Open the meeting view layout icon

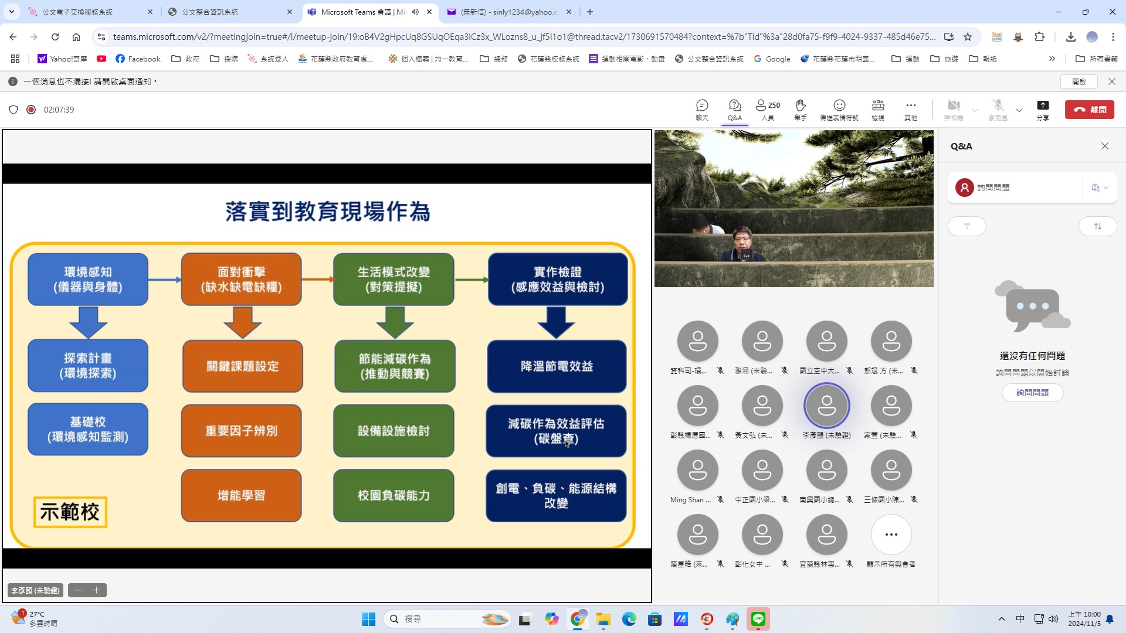pyautogui.click(x=878, y=109)
